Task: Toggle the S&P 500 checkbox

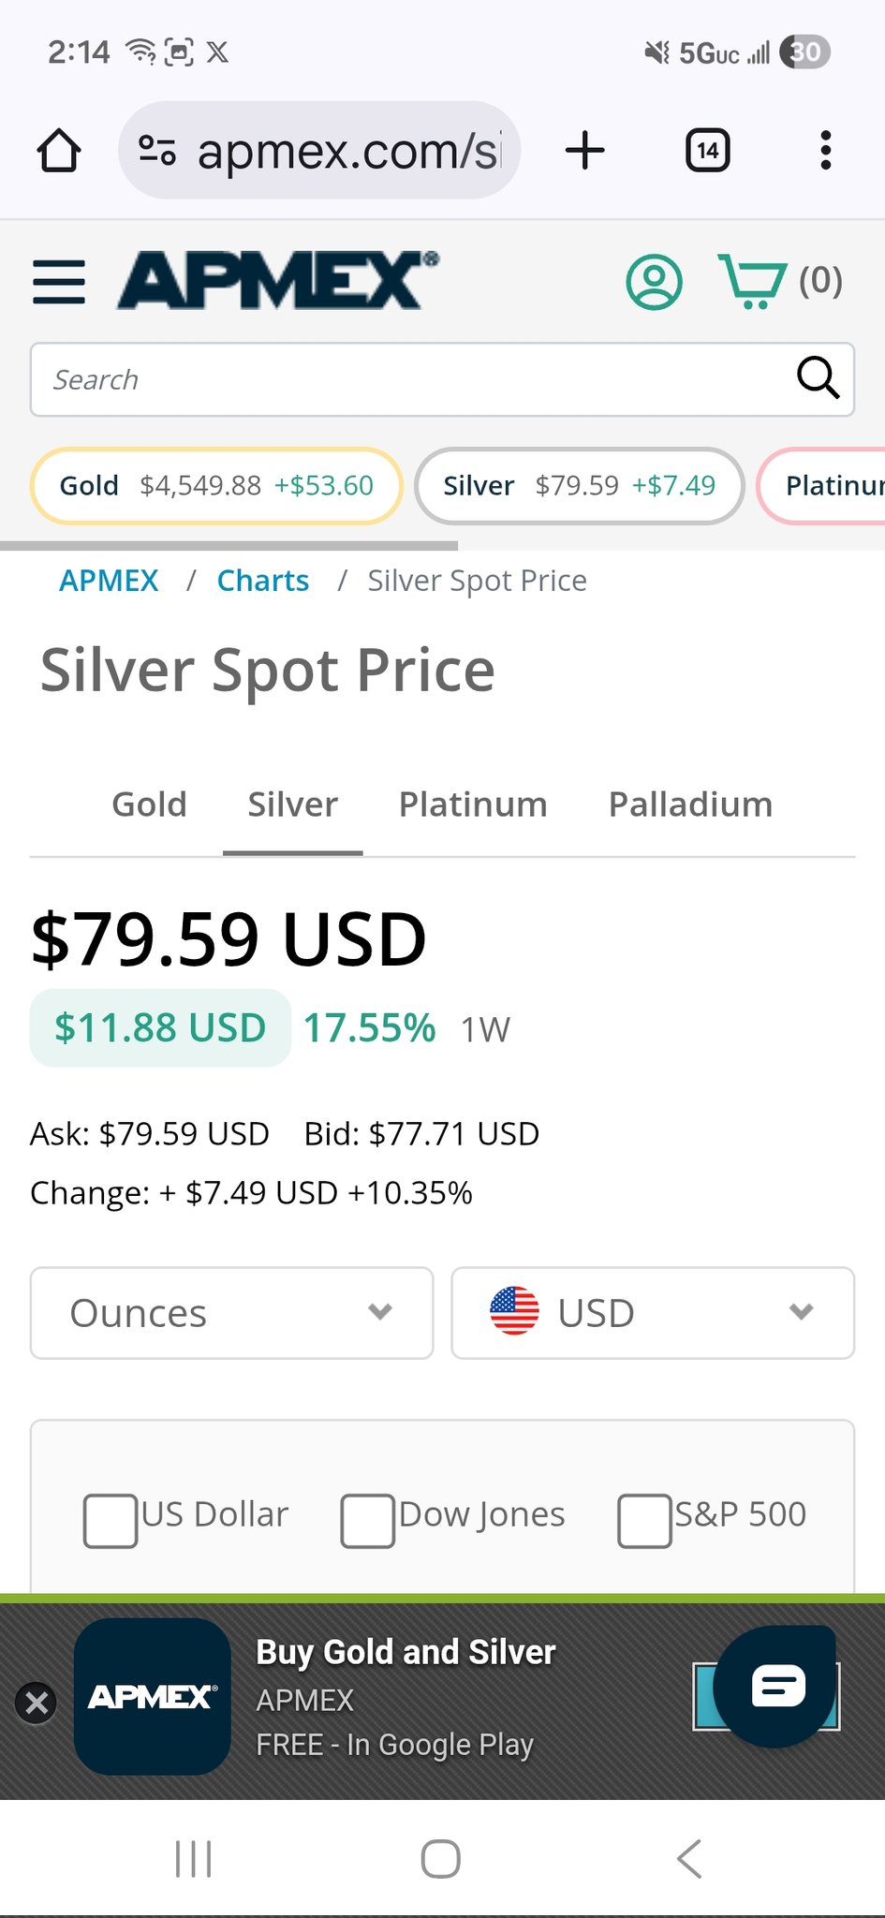Action: (x=644, y=1520)
